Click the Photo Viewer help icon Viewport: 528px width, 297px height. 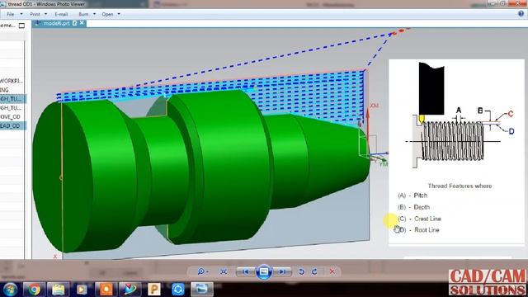[x=521, y=14]
